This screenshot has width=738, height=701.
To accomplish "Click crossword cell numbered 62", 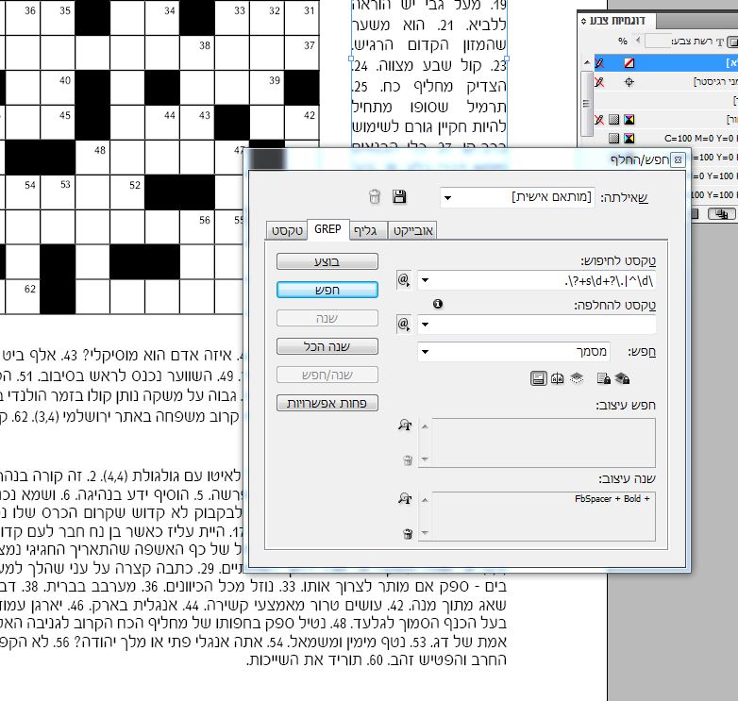I will 23,296.
